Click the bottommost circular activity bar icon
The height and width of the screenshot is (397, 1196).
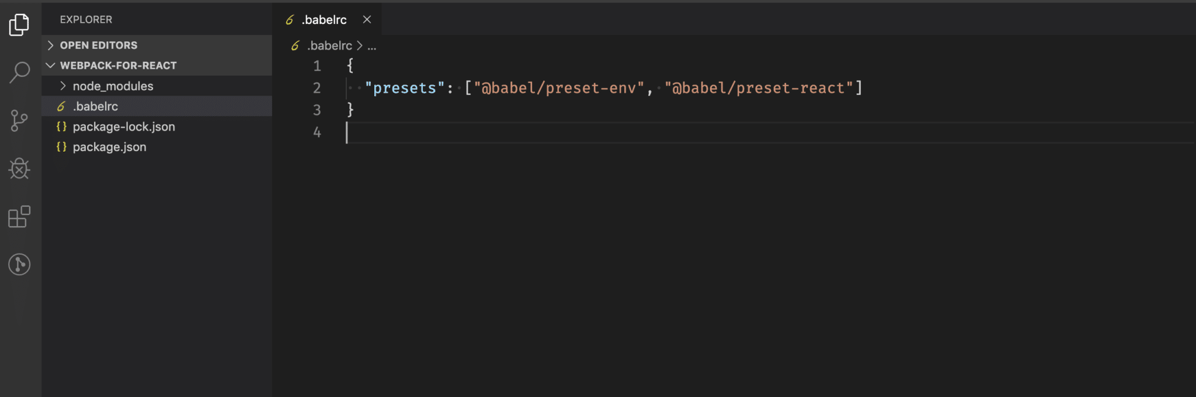(x=20, y=265)
